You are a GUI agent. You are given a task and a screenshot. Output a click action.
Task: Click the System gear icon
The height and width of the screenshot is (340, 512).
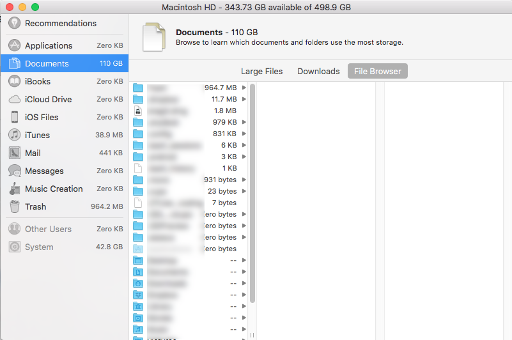click(14, 247)
